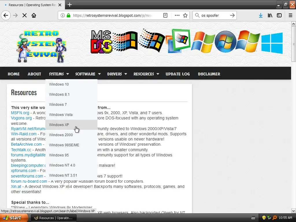Expand the RESOURCES dropdown menu
296x222 pixels.
(146, 74)
